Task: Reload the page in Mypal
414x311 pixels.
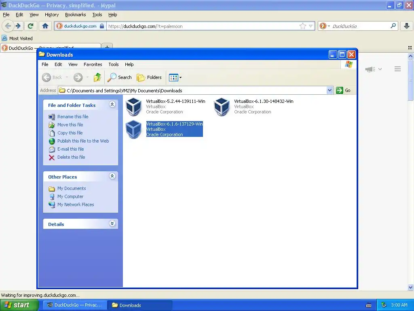Action: click(30, 26)
